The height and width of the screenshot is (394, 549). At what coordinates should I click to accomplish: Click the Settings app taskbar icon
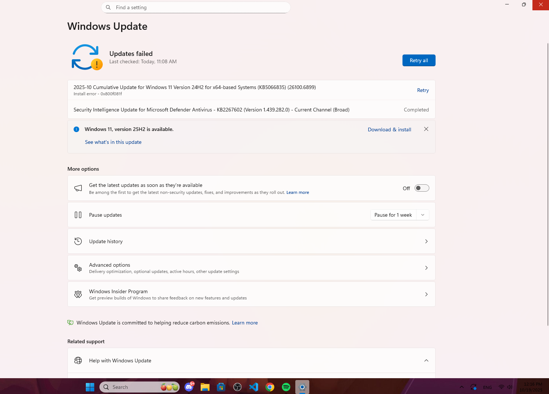tap(302, 387)
